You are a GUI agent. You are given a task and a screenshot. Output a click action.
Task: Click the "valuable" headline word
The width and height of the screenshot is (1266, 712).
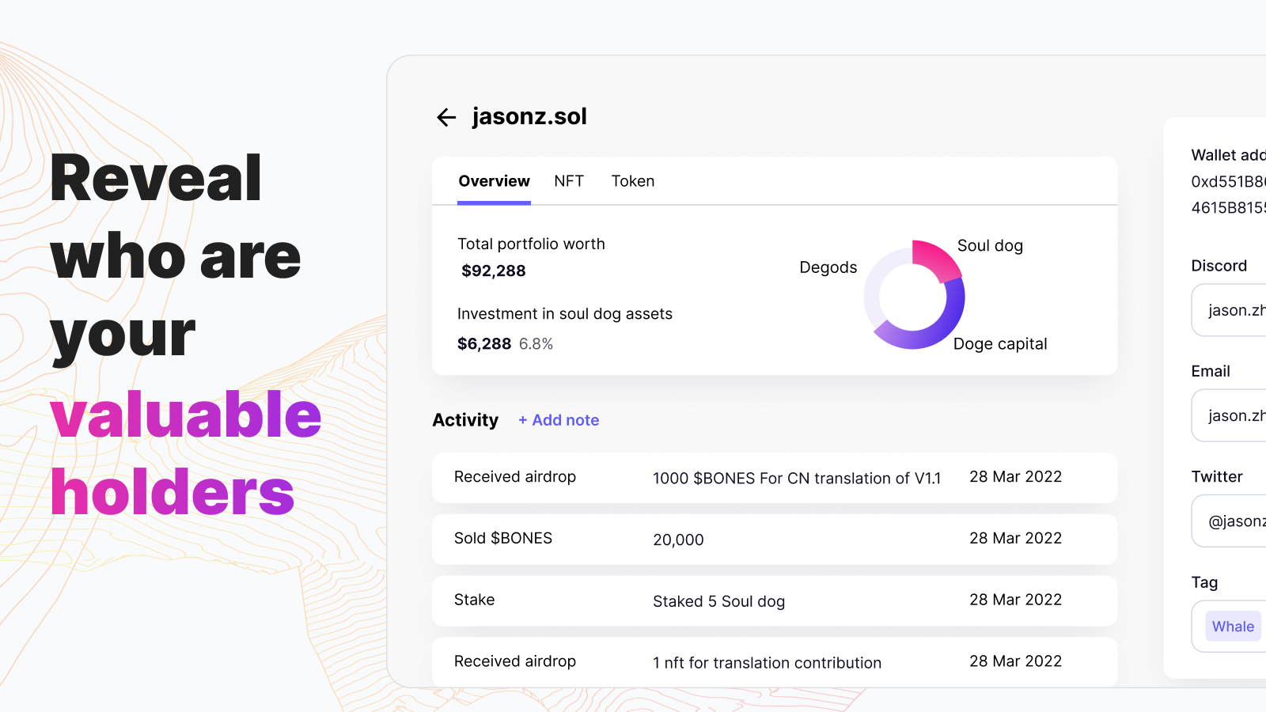point(186,415)
